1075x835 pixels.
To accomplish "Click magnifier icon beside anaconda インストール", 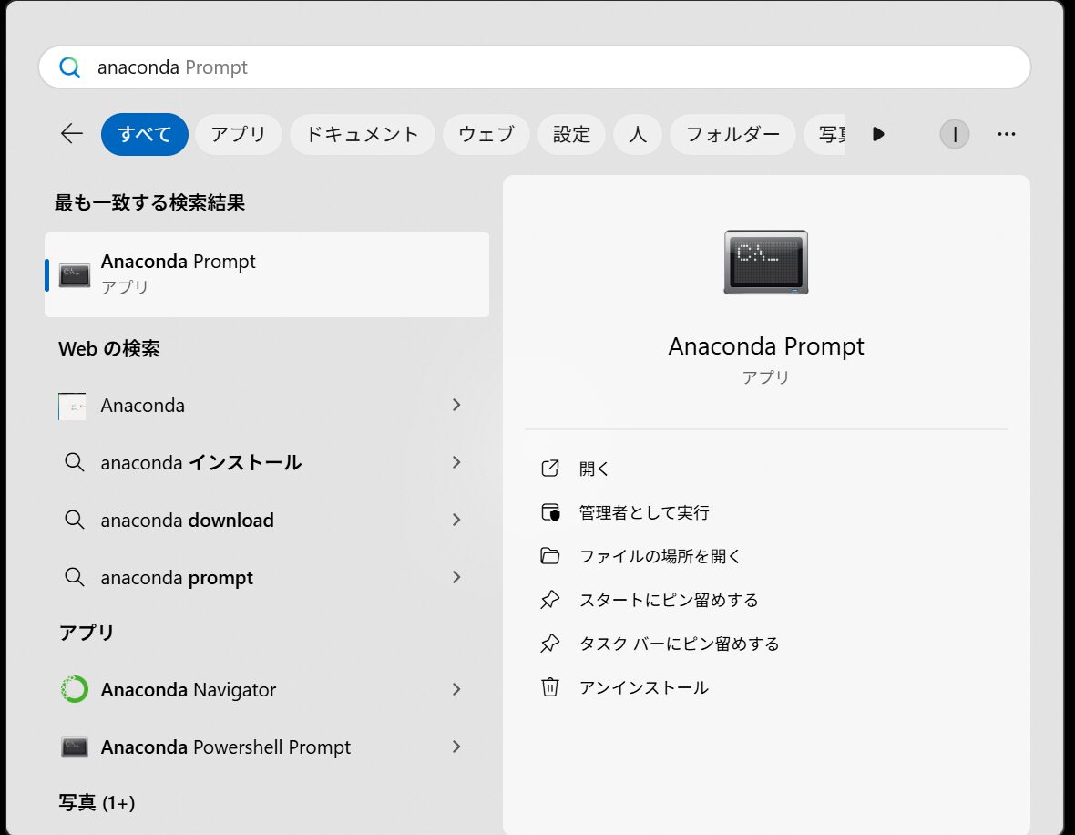I will 74,462.
